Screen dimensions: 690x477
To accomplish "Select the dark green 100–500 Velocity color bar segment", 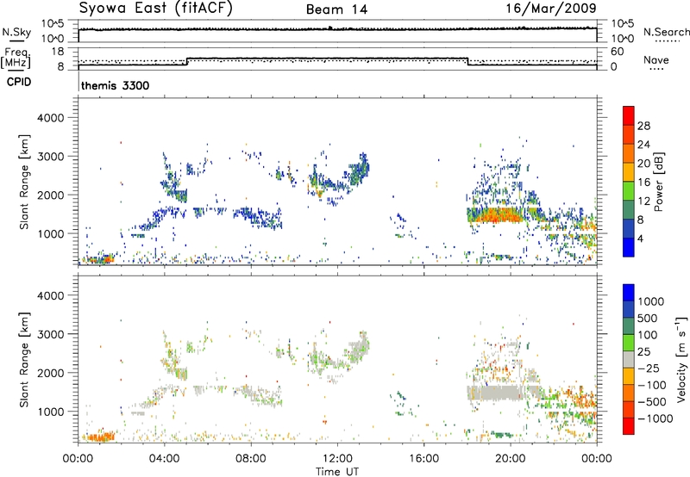I will pos(629,326).
